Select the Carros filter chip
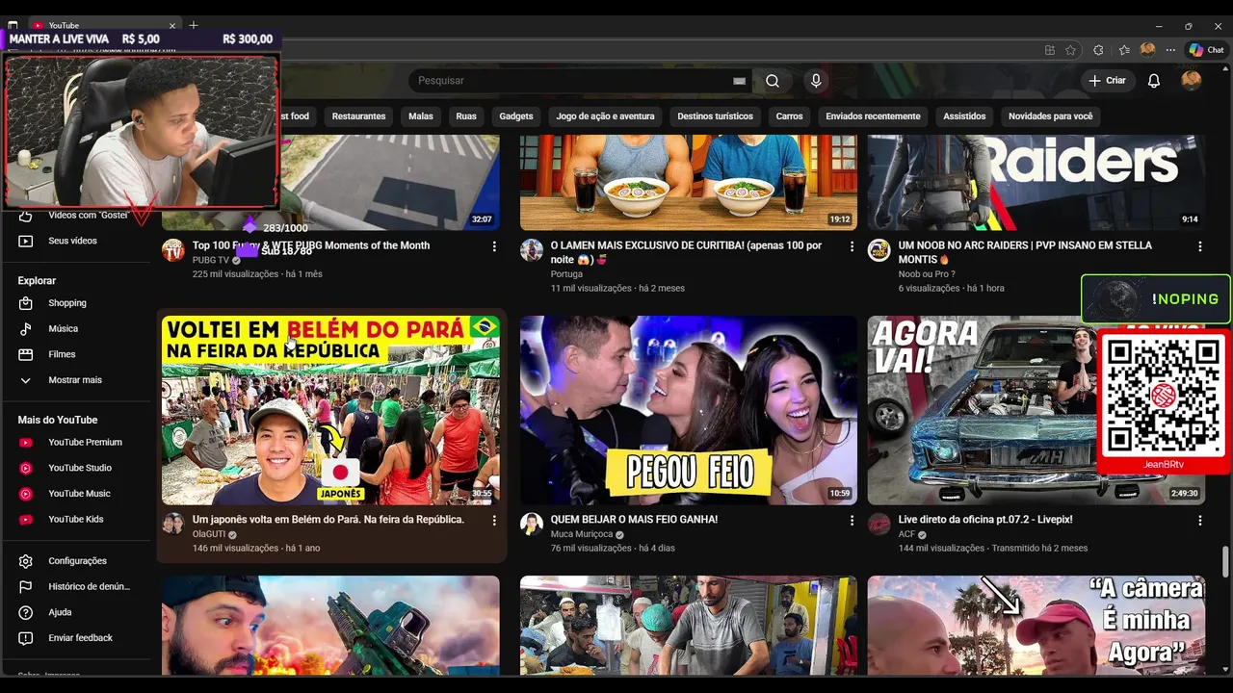This screenshot has width=1233, height=693. (x=789, y=116)
